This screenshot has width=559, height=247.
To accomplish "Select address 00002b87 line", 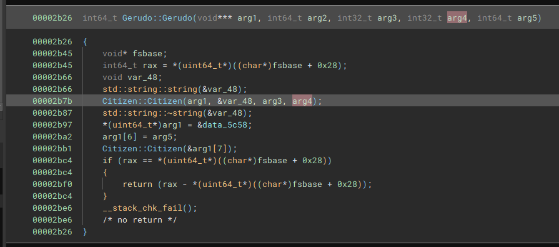I will pyautogui.click(x=52, y=113).
